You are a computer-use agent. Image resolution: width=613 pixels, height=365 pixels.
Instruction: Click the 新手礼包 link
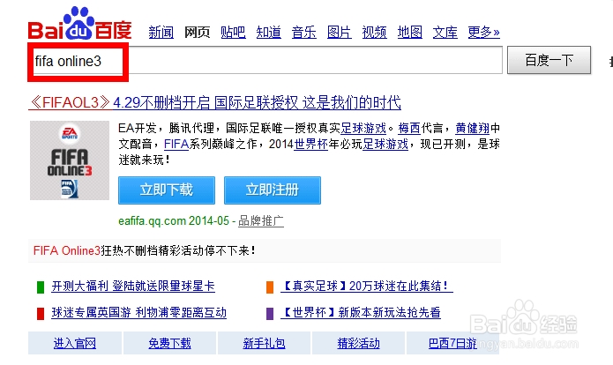pos(264,344)
